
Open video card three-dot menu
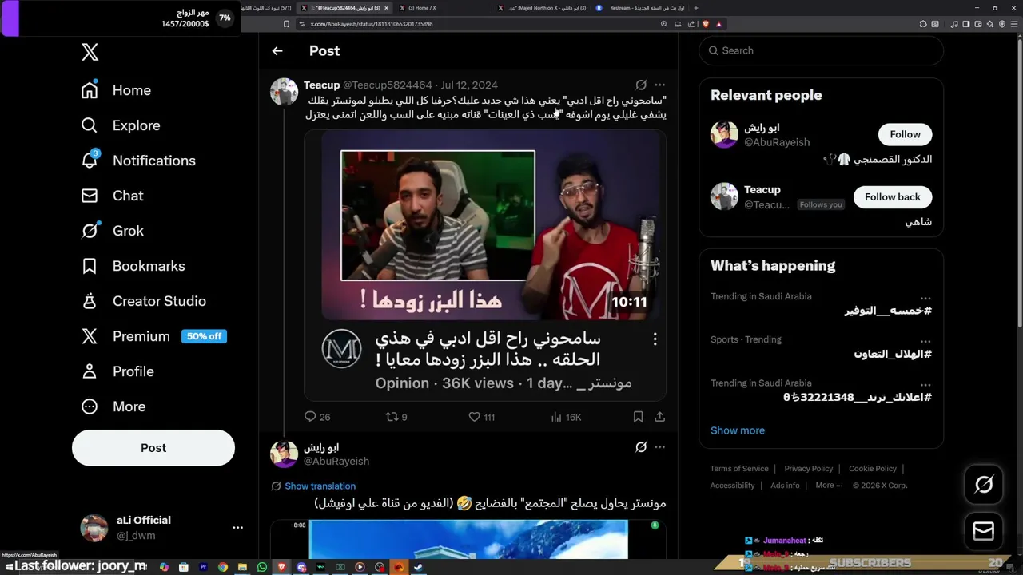[x=655, y=339]
